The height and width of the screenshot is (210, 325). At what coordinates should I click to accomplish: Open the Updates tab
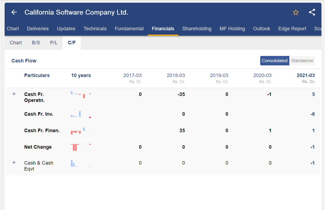tap(66, 29)
